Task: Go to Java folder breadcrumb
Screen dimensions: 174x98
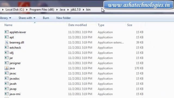Action: [62, 10]
